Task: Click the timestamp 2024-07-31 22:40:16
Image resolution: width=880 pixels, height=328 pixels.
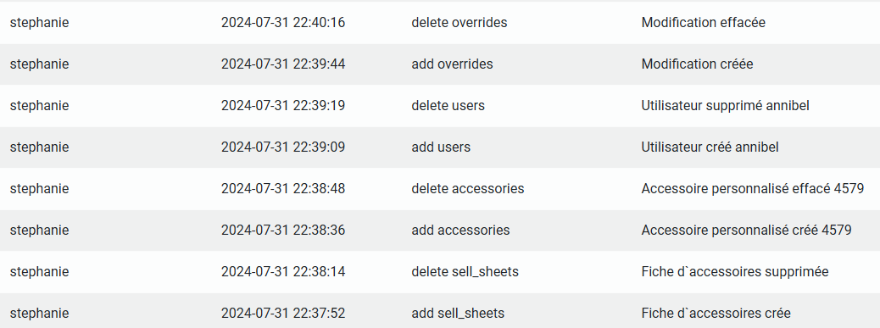Action: (x=283, y=23)
